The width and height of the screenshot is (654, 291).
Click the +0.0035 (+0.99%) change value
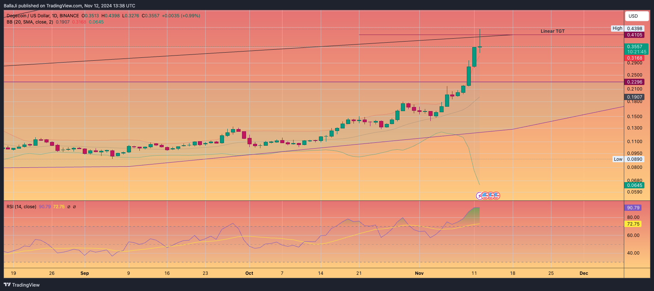point(181,16)
